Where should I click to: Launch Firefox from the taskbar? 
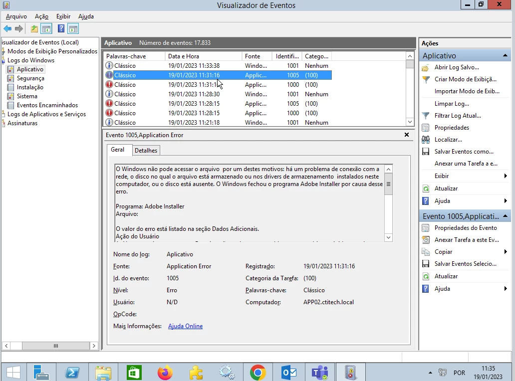pos(165,373)
